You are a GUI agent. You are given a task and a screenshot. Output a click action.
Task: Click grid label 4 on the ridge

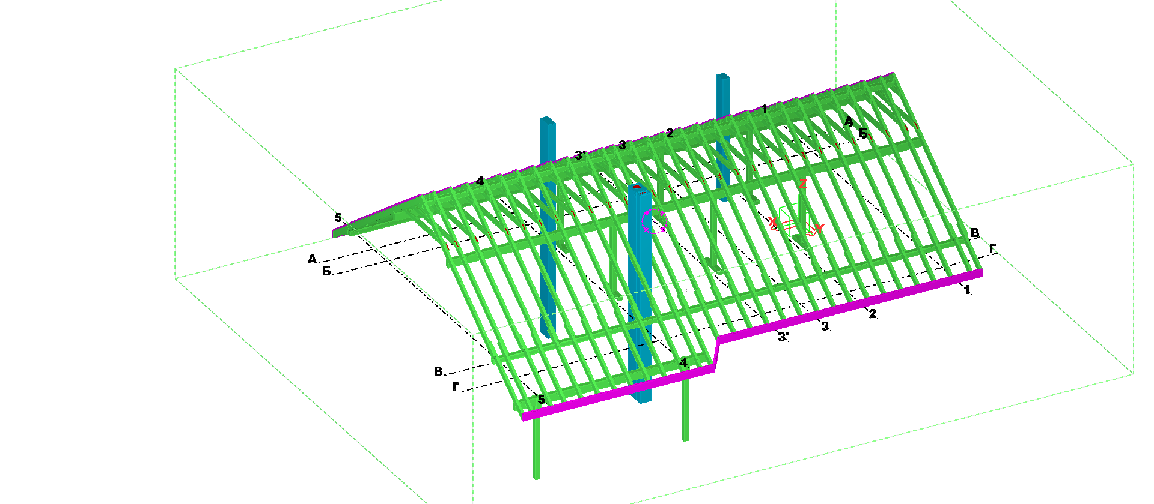pyautogui.click(x=480, y=181)
